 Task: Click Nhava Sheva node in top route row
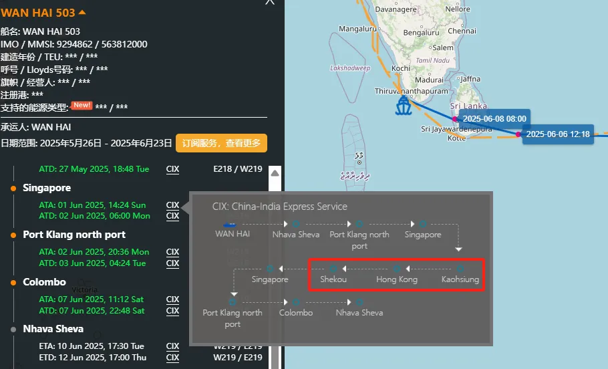[296, 224]
